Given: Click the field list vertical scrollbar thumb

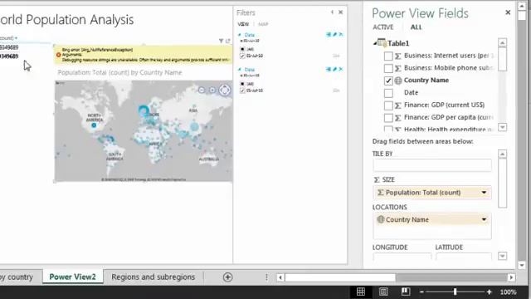Looking at the screenshot, I should 503,59.
